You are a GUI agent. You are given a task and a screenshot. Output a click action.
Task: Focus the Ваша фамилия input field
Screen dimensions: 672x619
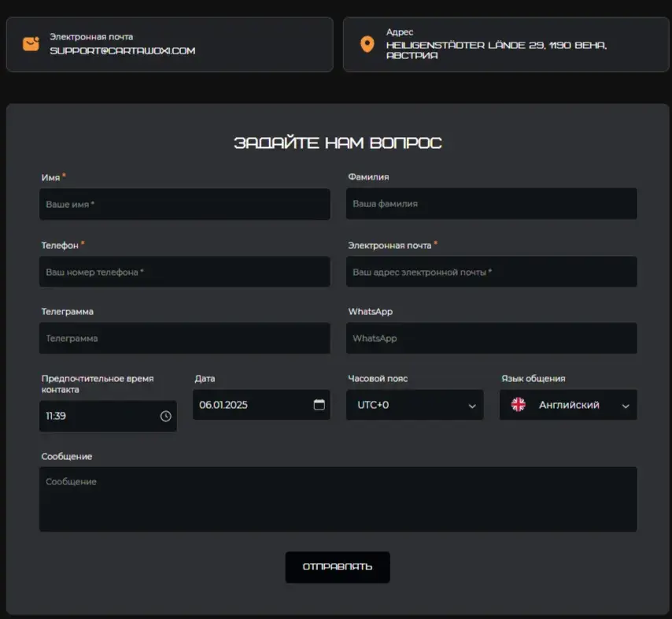pyautogui.click(x=492, y=204)
